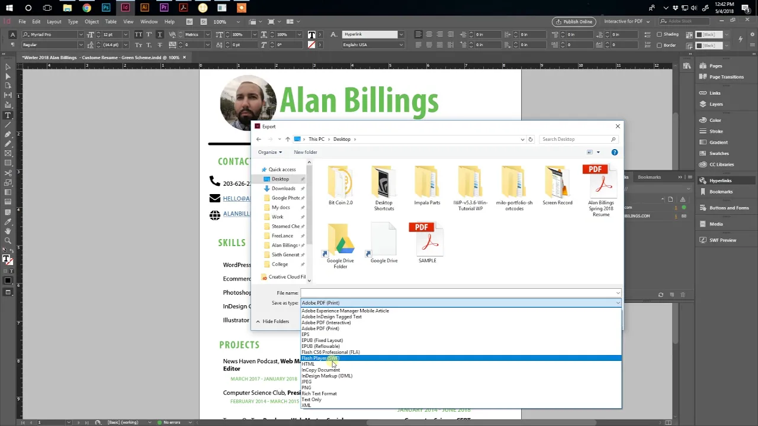
Task: Click the character fill color swatch
Action: pos(311,35)
